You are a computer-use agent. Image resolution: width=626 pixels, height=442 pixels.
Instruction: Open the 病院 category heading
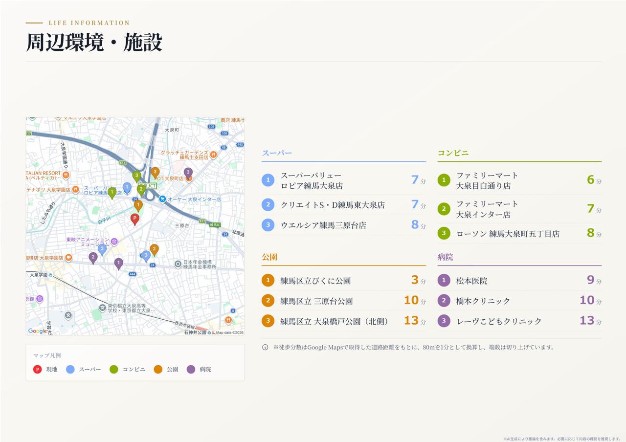[446, 257]
